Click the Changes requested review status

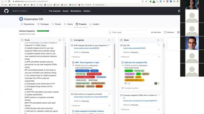pos(130,88)
